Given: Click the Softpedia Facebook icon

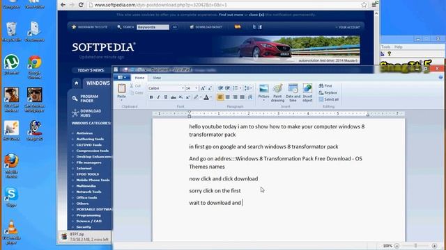Looking at the screenshot, I should [260, 27].
